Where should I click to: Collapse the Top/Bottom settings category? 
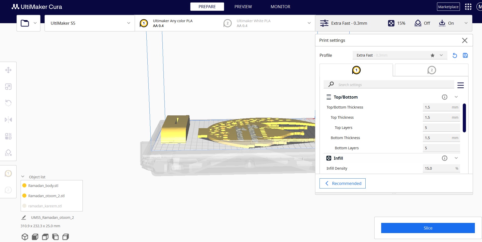coord(456,97)
